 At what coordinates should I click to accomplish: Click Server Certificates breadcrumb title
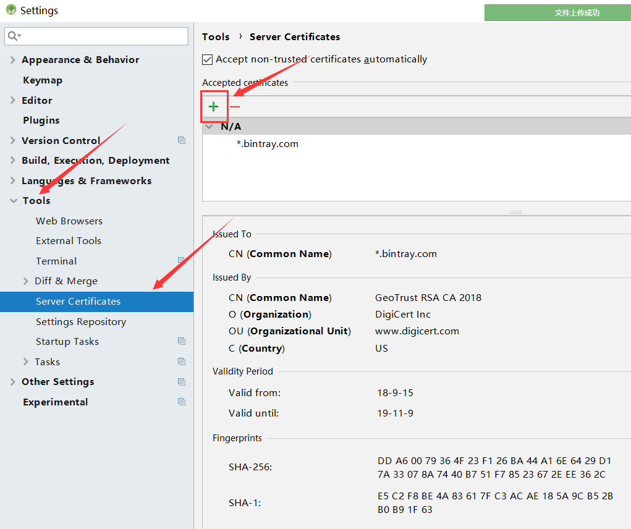295,36
